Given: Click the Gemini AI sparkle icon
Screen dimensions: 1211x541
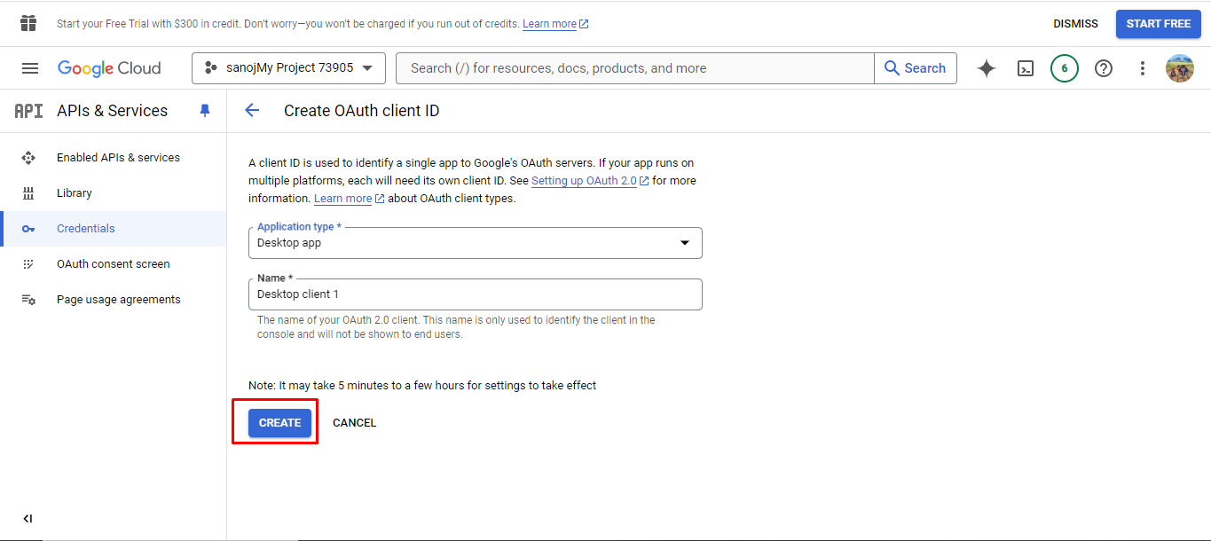Looking at the screenshot, I should coord(987,68).
